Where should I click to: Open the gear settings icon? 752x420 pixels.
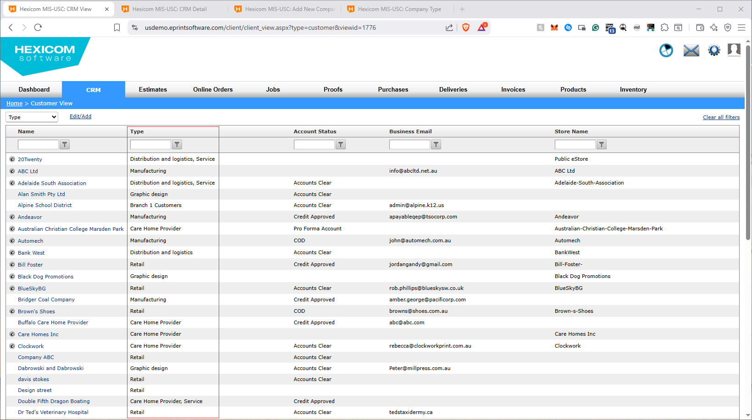click(714, 50)
